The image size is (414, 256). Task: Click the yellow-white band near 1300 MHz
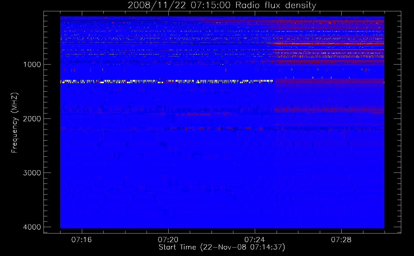click(167, 81)
